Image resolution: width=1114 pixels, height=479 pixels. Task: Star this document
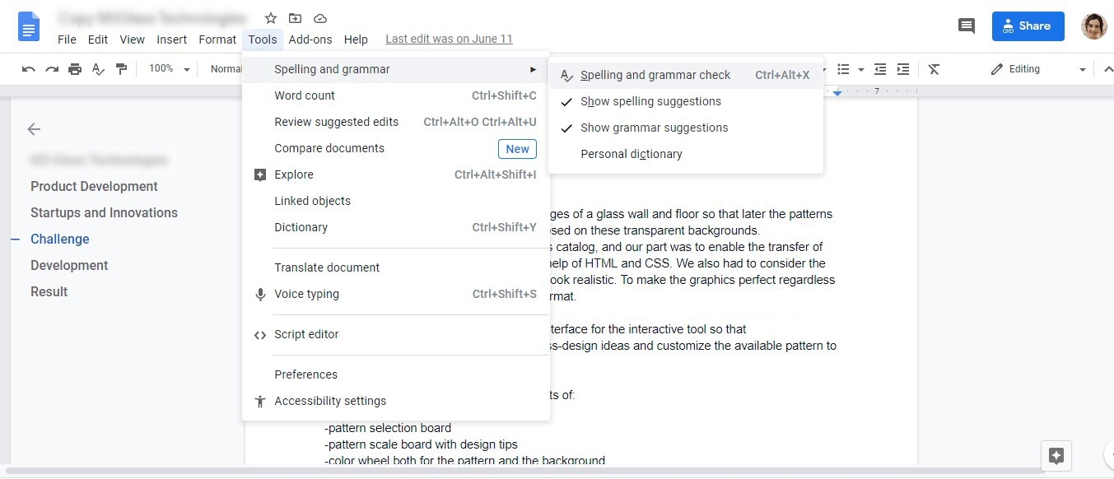(x=271, y=18)
